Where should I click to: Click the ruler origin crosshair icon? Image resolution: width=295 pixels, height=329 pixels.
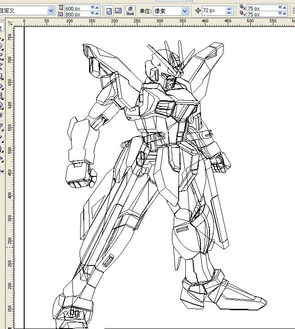coord(10,23)
